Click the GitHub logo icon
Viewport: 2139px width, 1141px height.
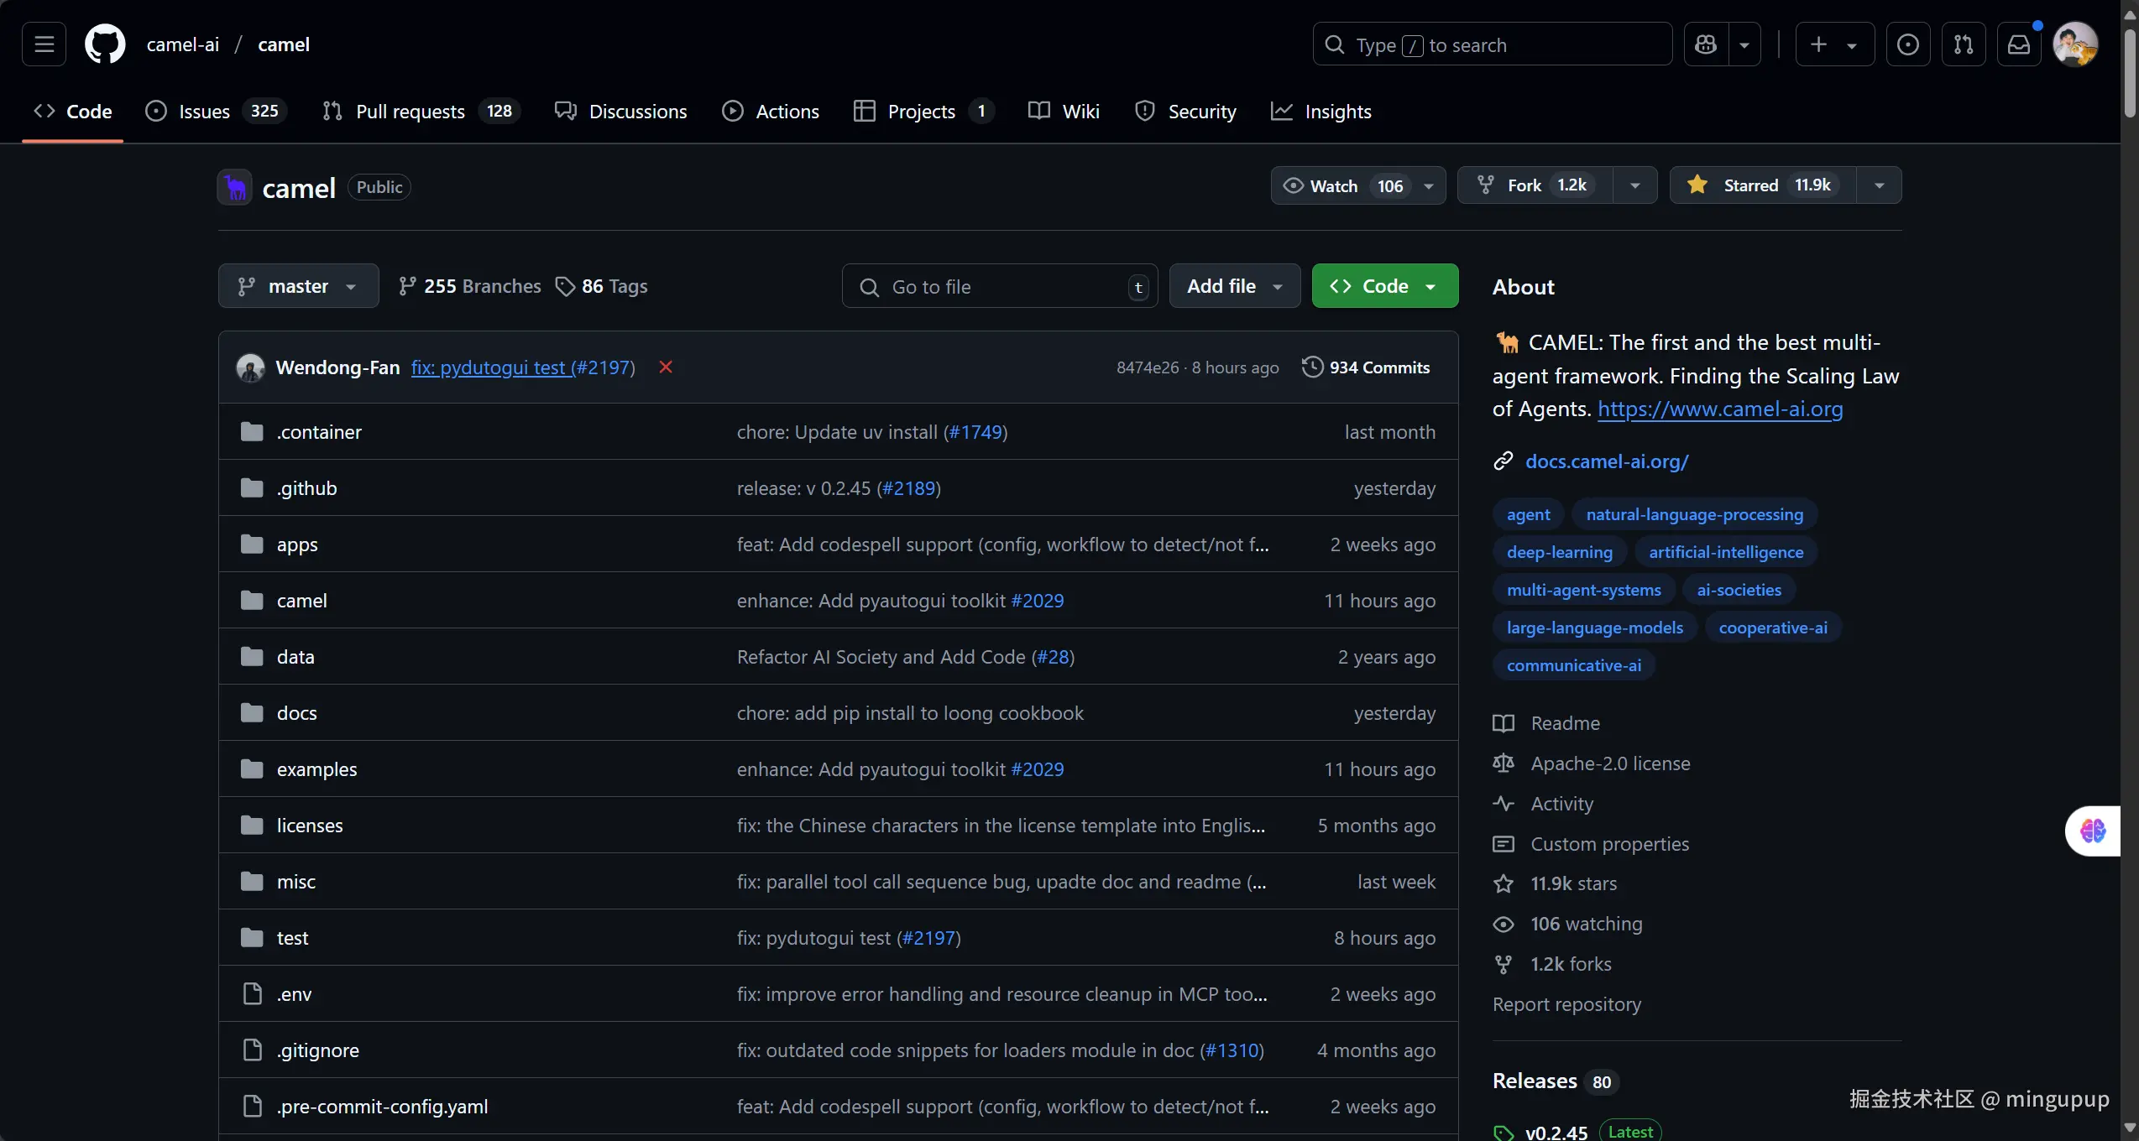point(105,44)
